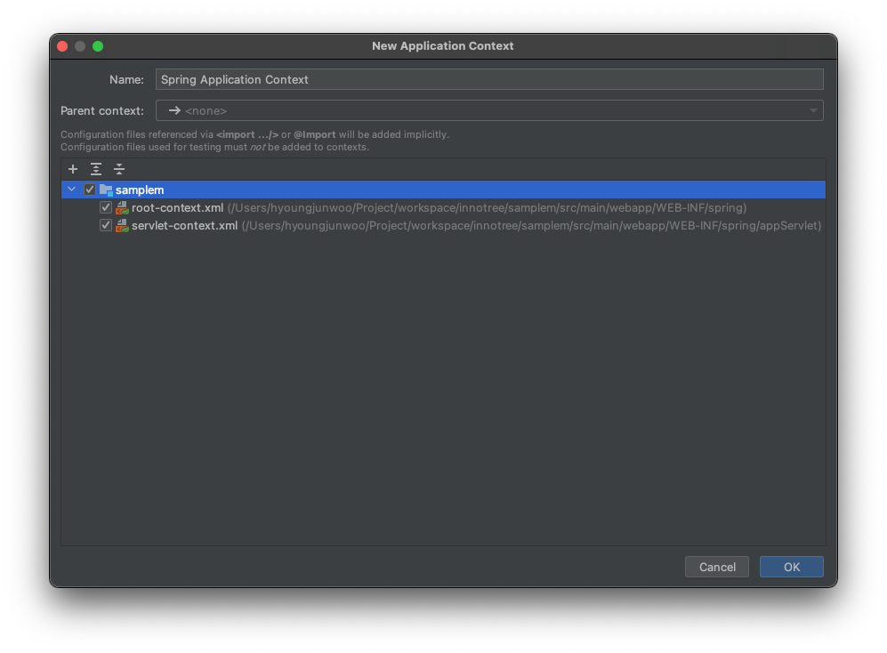The height and width of the screenshot is (653, 887).
Task: Confirm with the OK button
Action: [792, 567]
